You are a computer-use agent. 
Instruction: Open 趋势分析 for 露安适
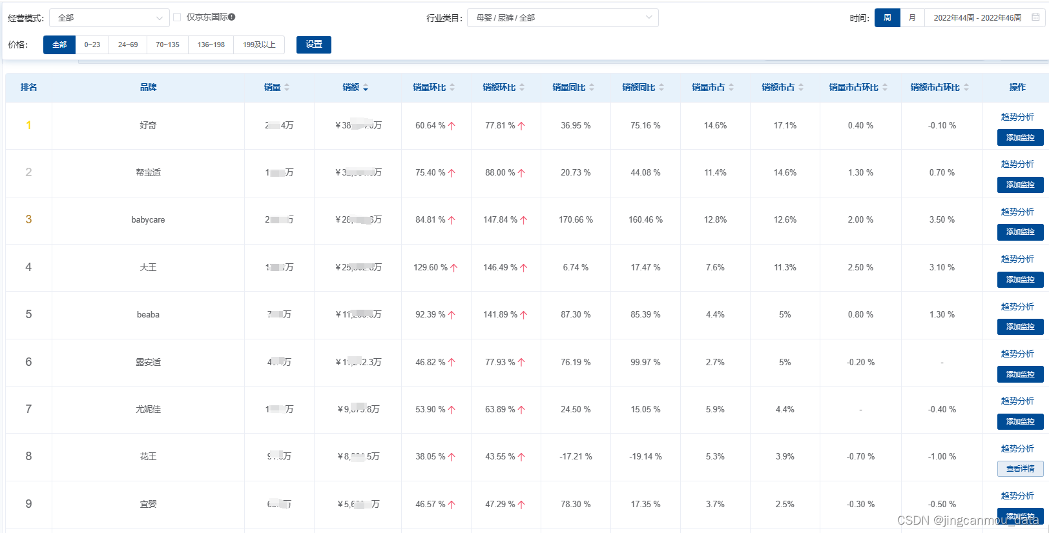(1017, 354)
